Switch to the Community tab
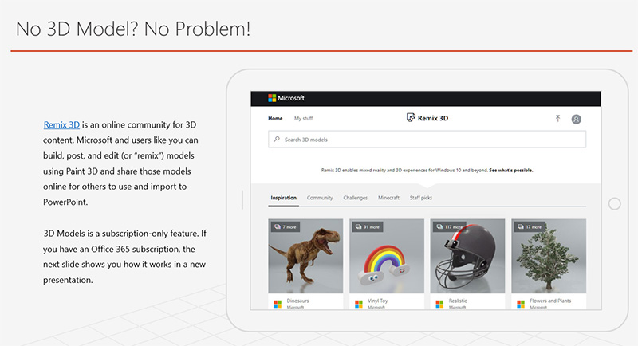Image resolution: width=638 pixels, height=346 pixels. 320,198
